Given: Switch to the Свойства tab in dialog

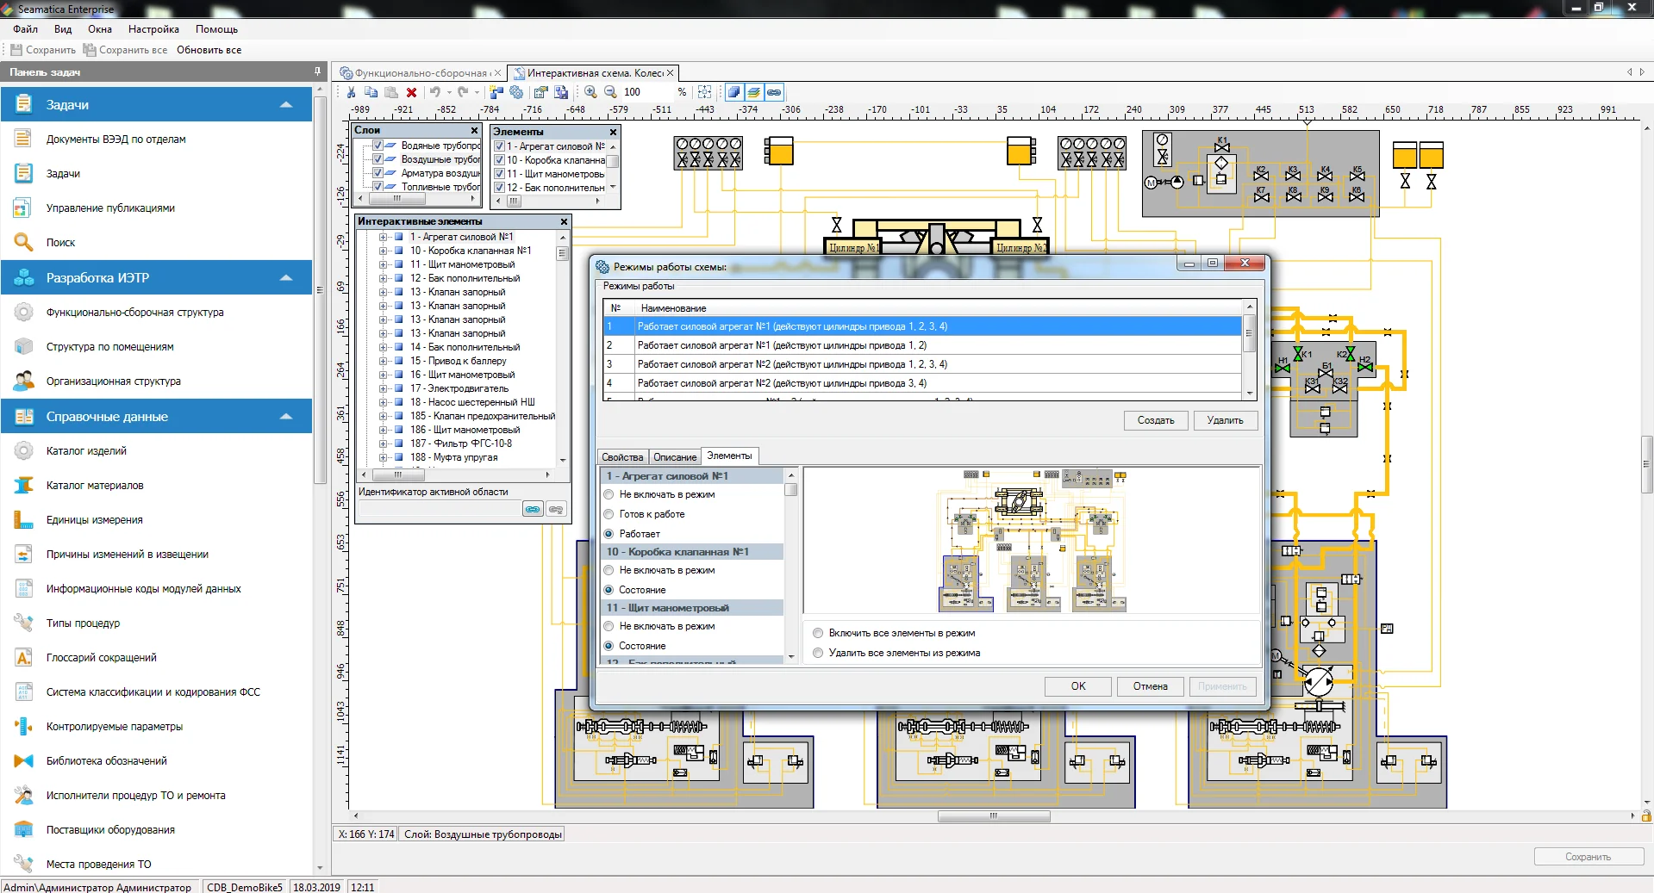Looking at the screenshot, I should pos(622,457).
